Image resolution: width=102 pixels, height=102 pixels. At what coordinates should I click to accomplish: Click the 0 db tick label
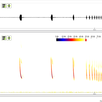57,36
